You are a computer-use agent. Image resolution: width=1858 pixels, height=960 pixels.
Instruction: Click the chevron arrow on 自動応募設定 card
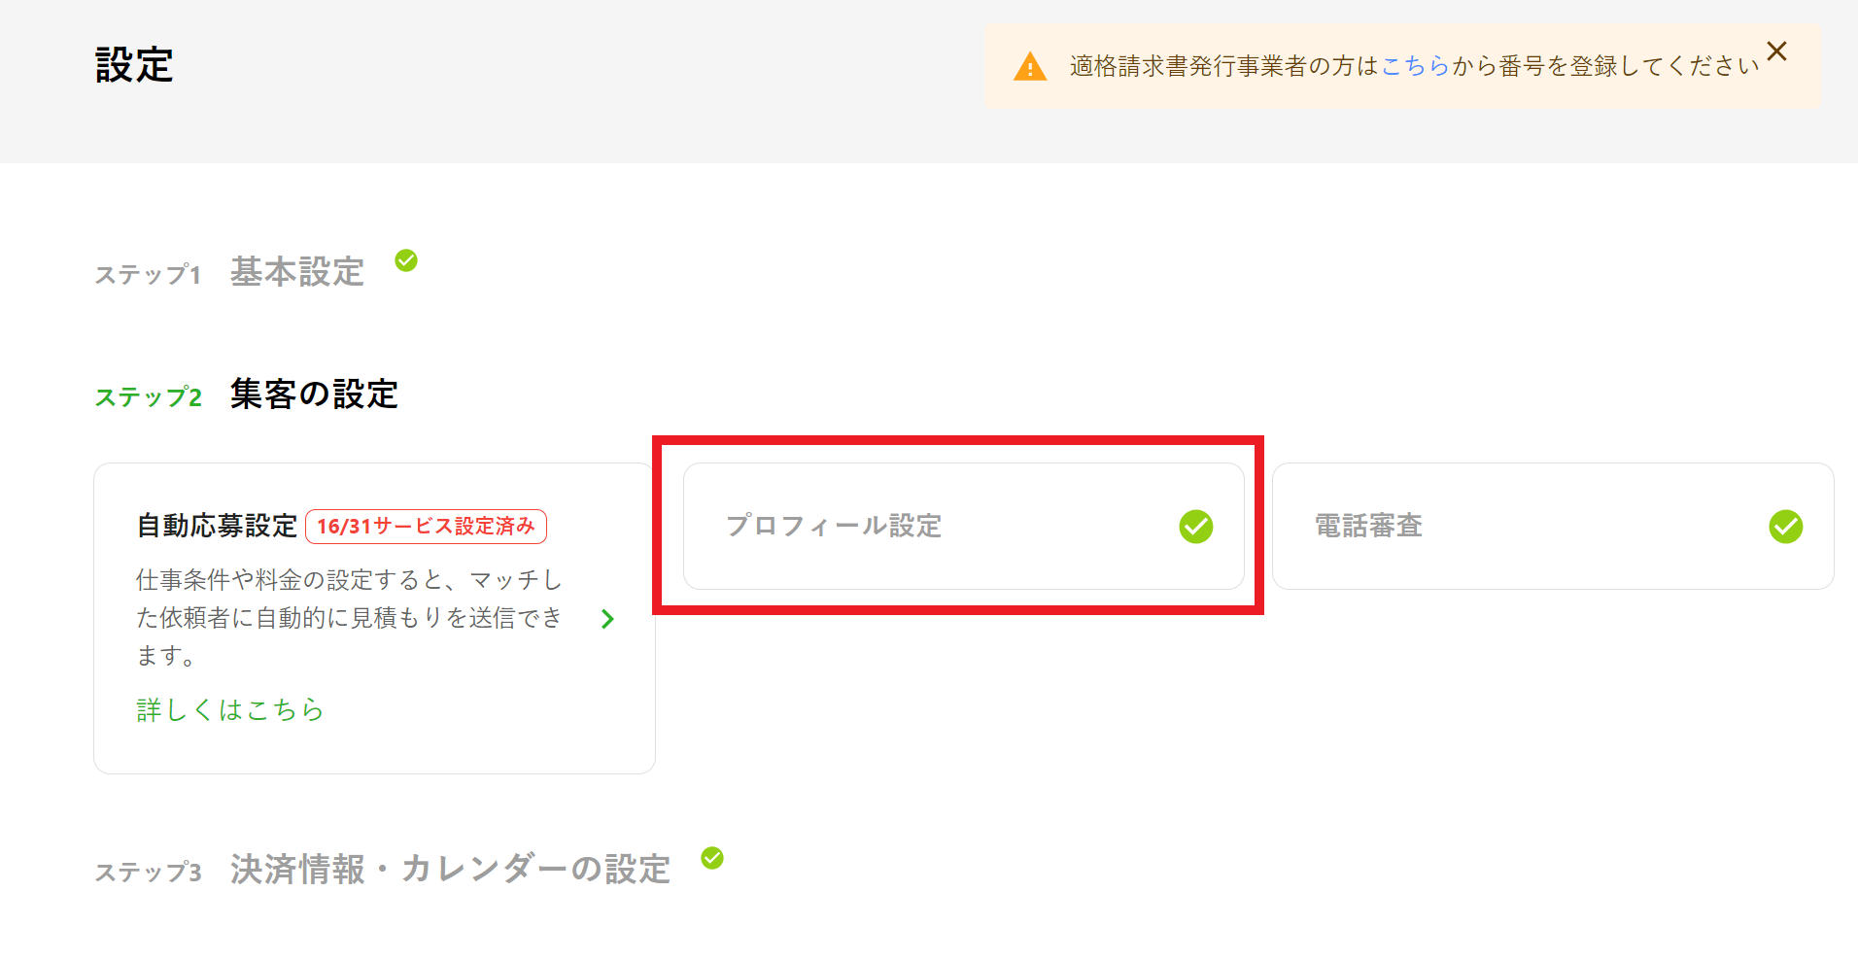click(x=606, y=619)
